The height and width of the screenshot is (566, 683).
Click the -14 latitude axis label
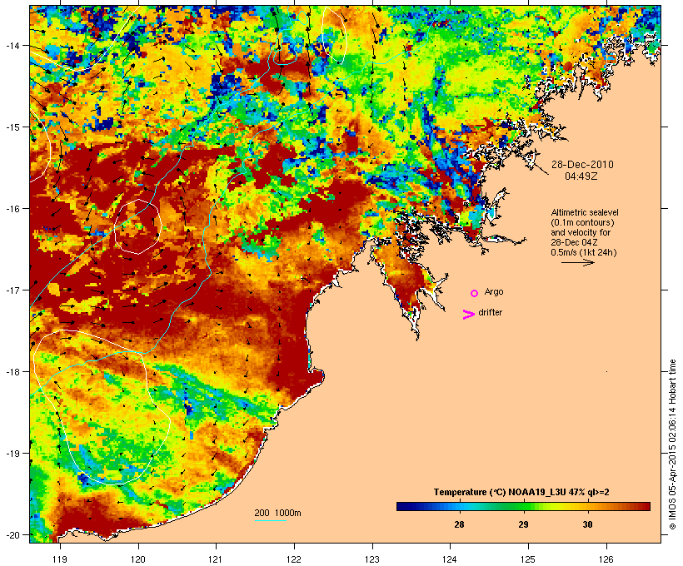(12, 45)
